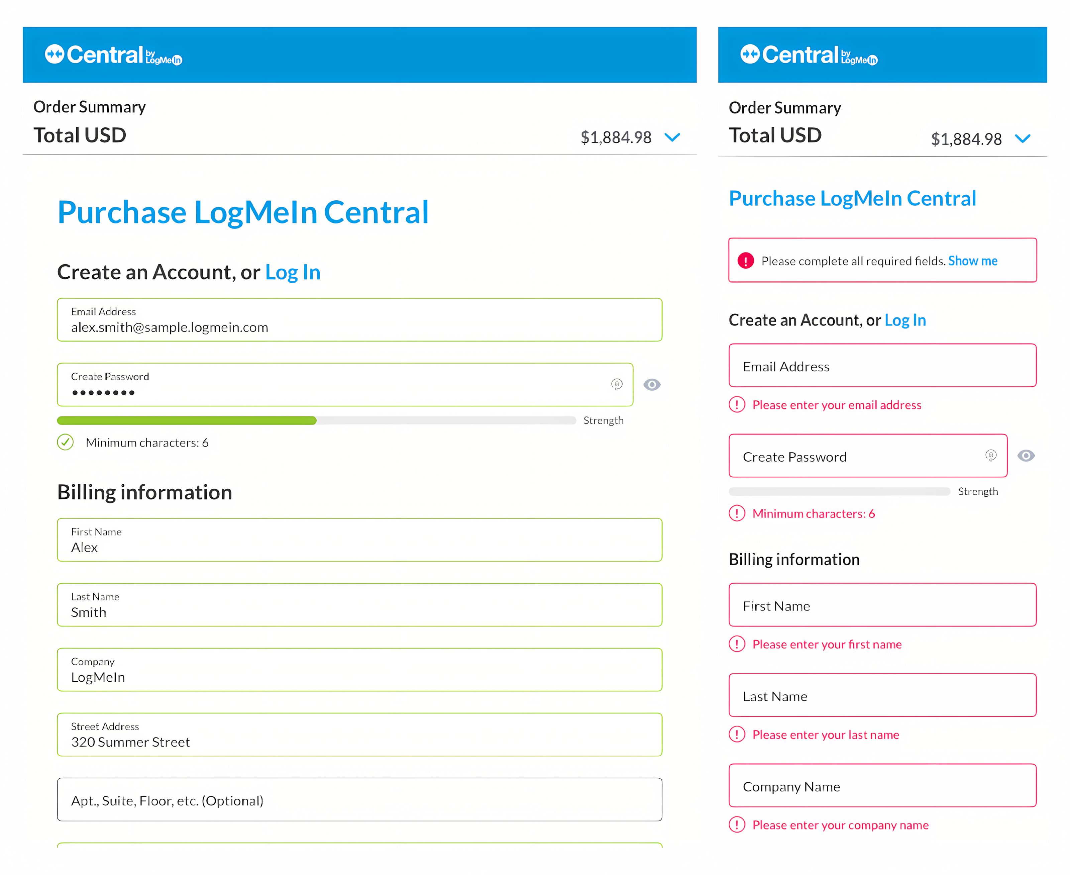The height and width of the screenshot is (875, 1070).
Task: Expand left Order Summary total chevron
Action: coord(672,137)
